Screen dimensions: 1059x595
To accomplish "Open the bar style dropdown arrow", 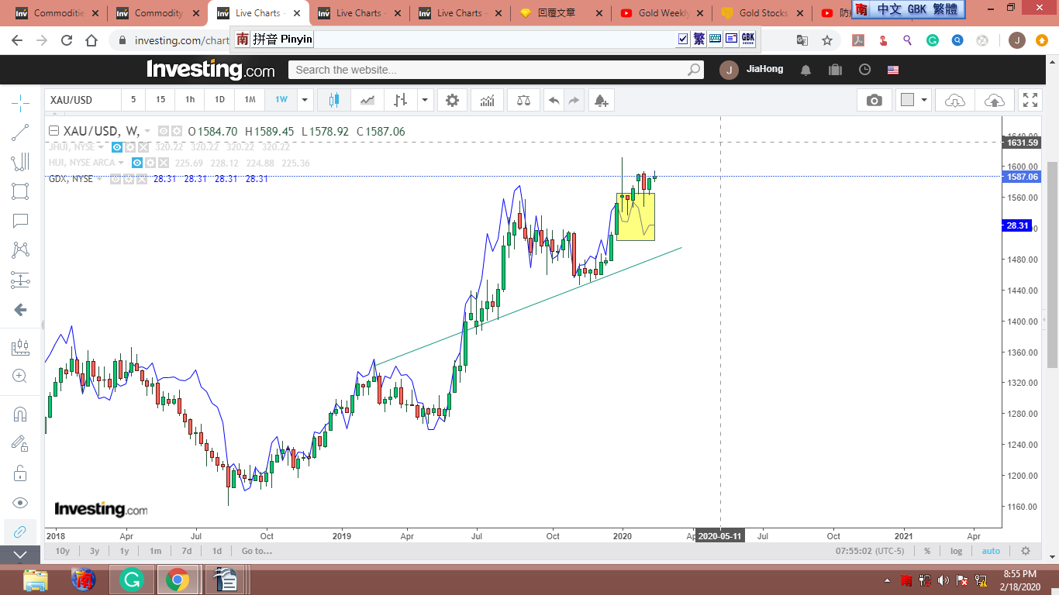I will click(424, 100).
